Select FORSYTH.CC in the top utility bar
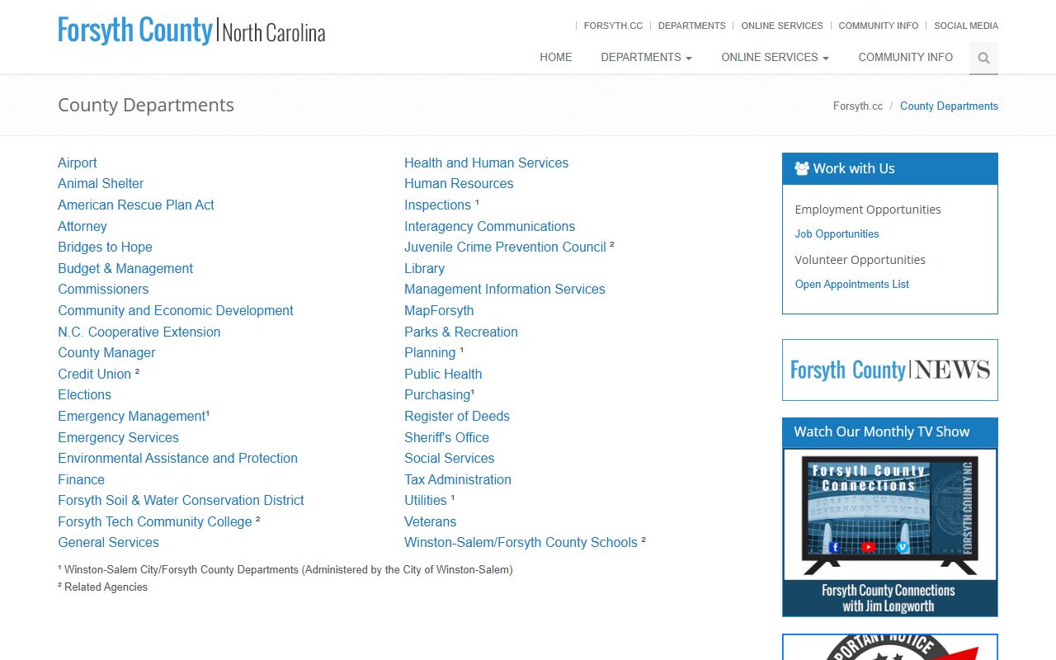This screenshot has width=1056, height=660. (613, 26)
